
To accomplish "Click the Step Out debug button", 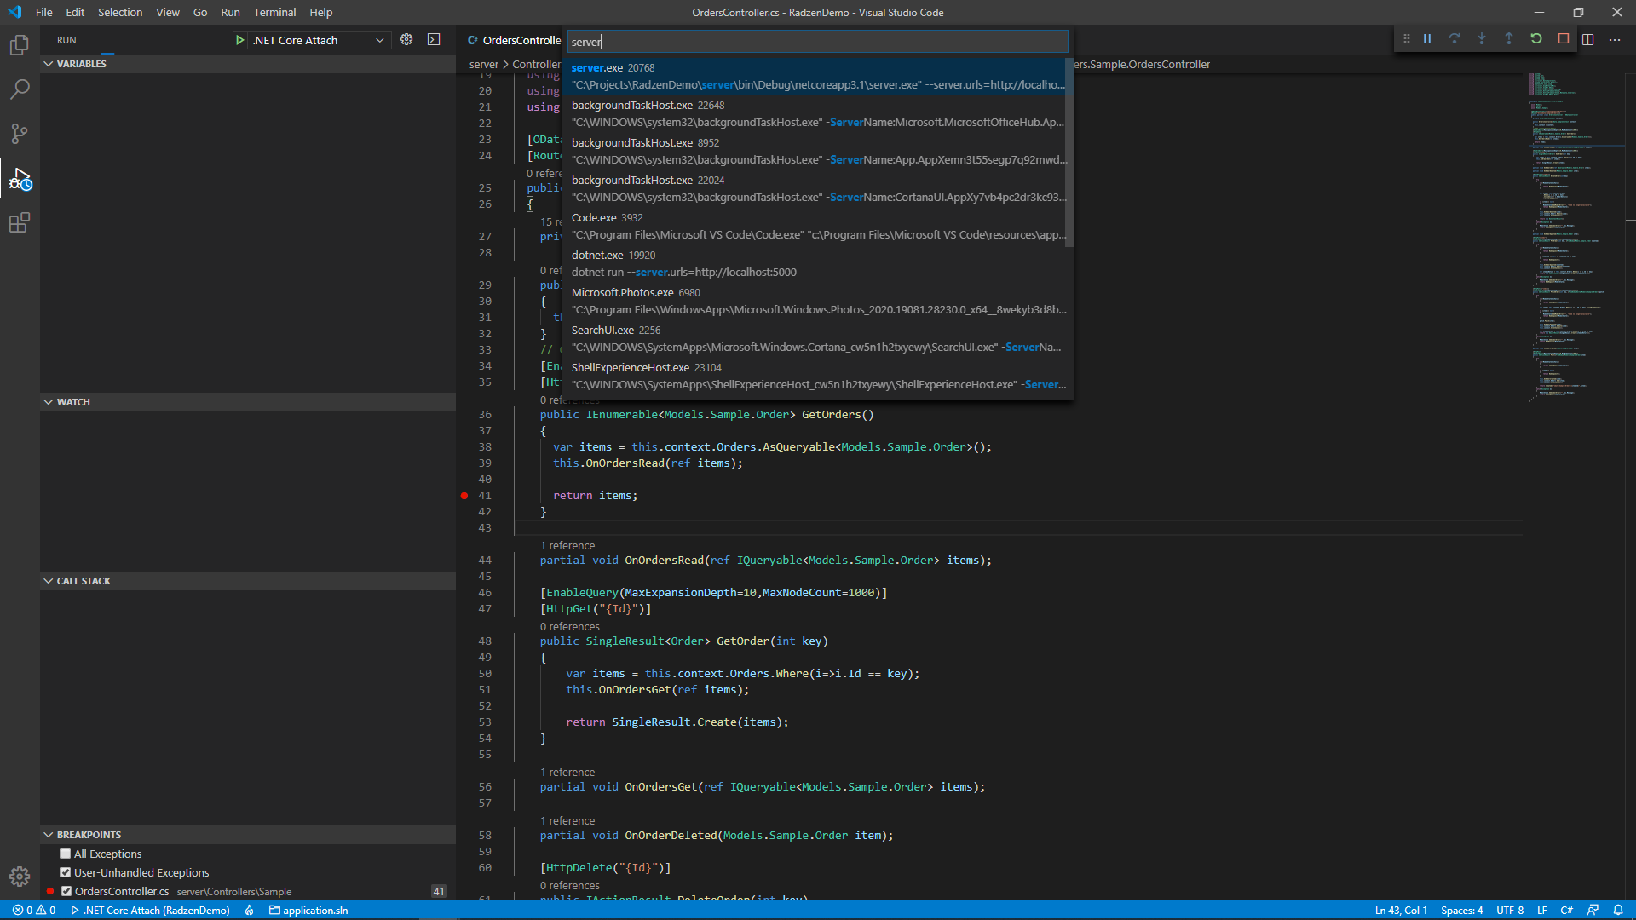I will (1509, 39).
